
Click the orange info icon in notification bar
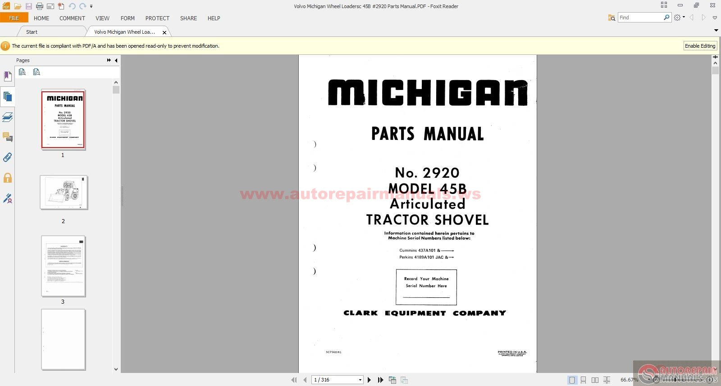(5, 46)
